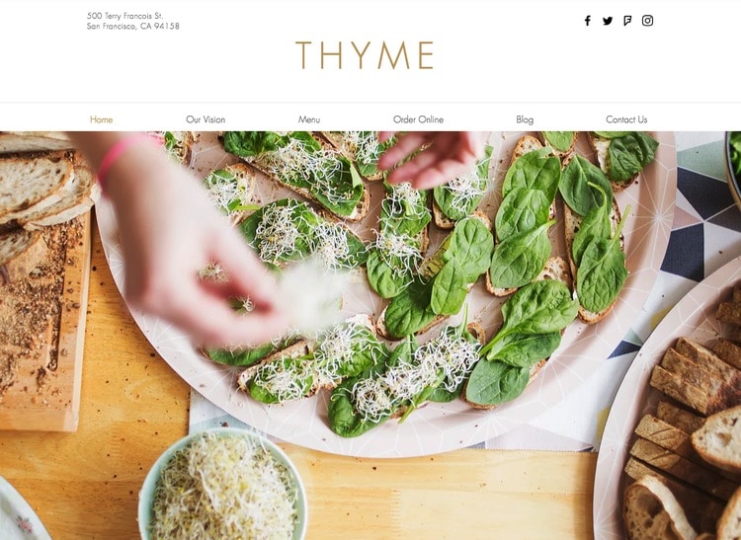
Task: Select Menu in the navigation bar
Action: tap(309, 119)
